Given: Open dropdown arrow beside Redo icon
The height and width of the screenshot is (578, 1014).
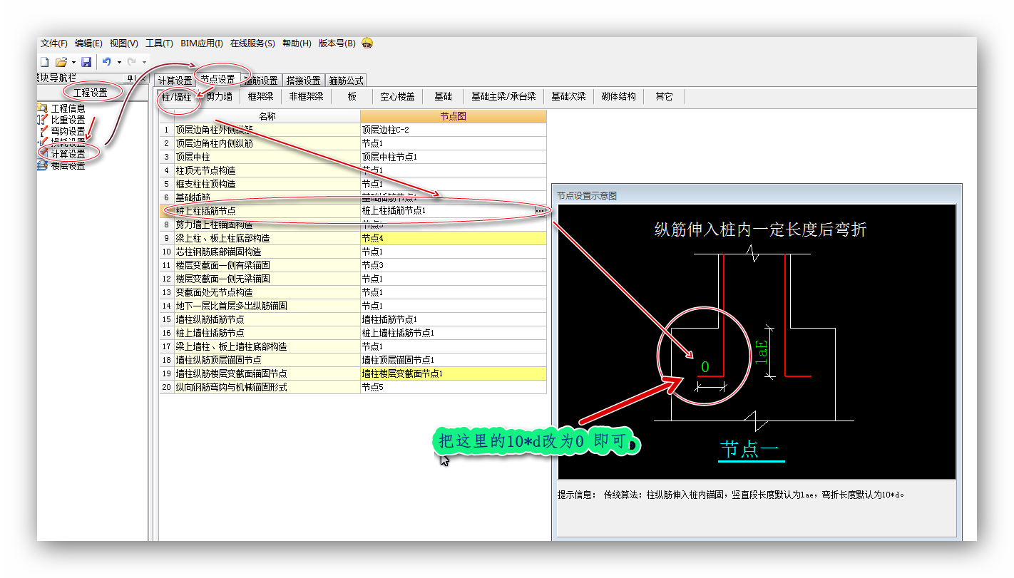Looking at the screenshot, I should (x=143, y=63).
